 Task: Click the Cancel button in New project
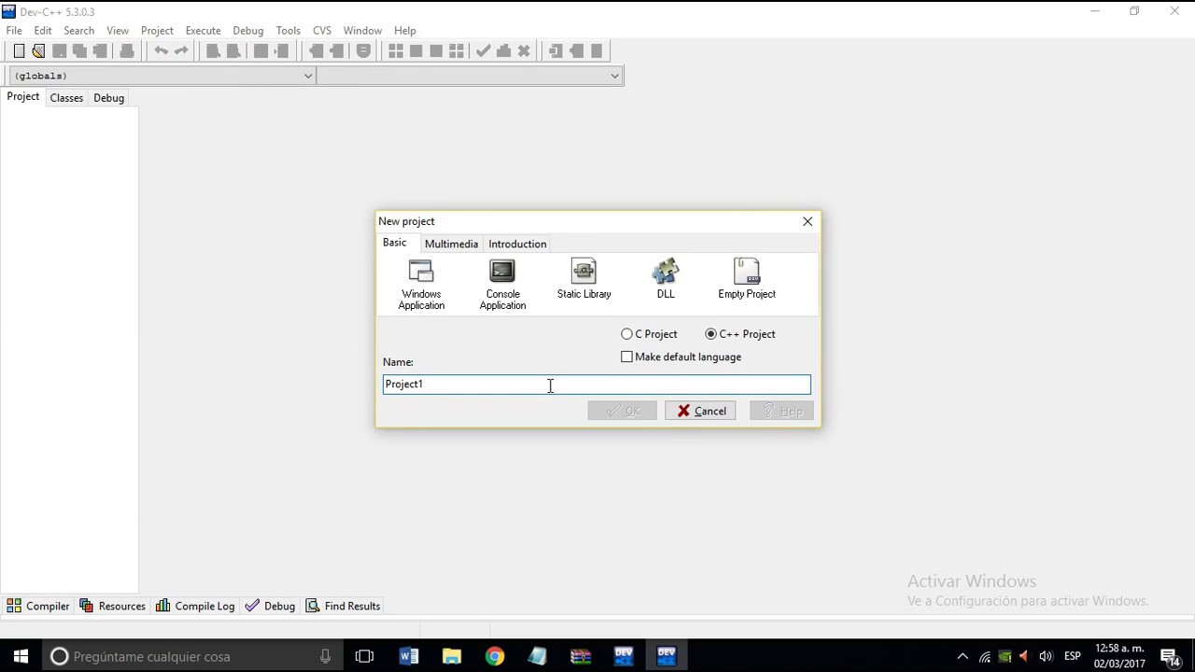point(701,411)
